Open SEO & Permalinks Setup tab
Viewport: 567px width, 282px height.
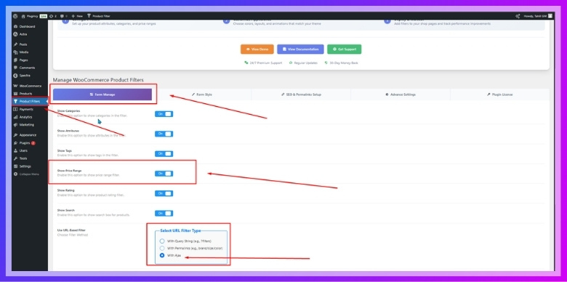pyautogui.click(x=301, y=94)
